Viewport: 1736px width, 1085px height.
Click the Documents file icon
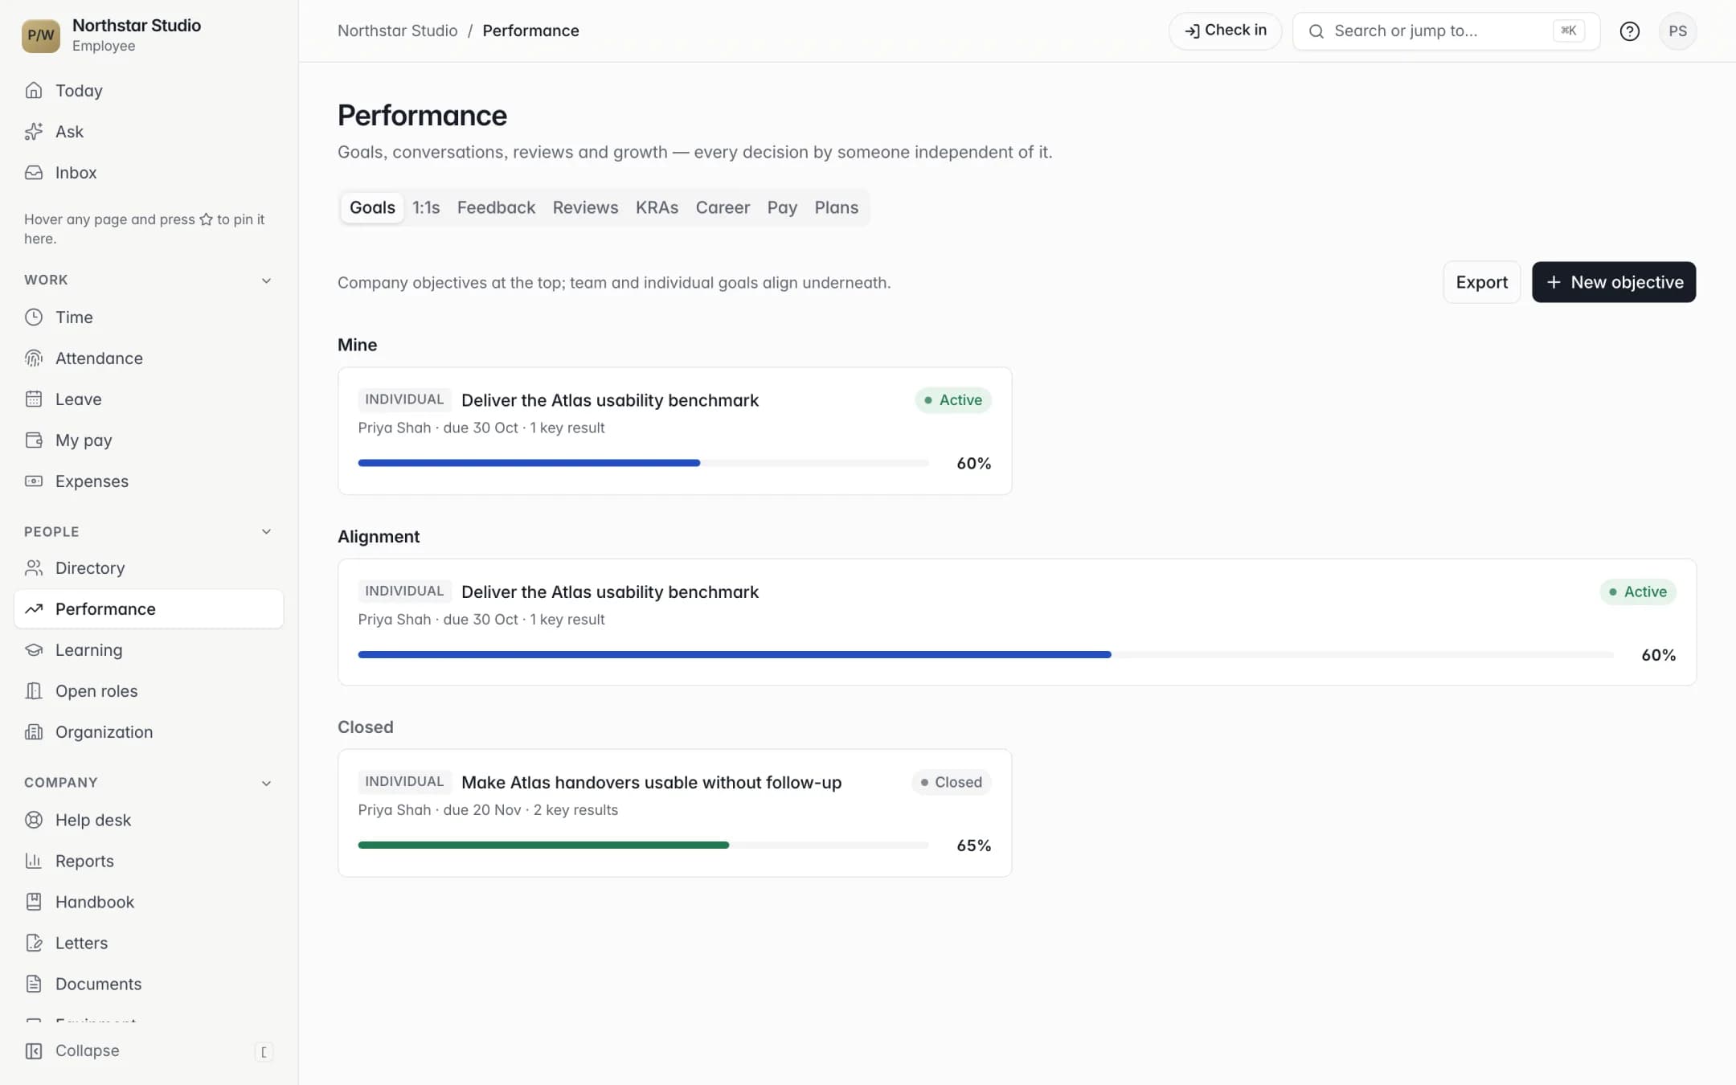[34, 984]
